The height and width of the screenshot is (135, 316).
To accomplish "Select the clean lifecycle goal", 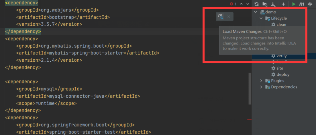I will click(x=281, y=25).
